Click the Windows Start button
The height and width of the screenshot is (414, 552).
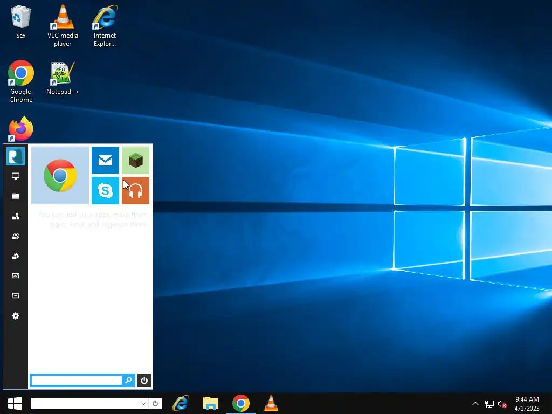[x=15, y=403]
